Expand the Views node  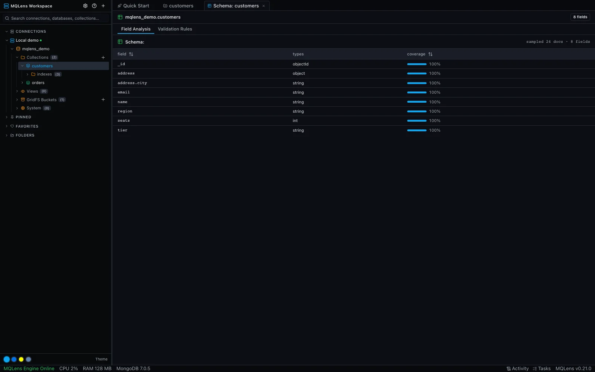click(x=17, y=91)
